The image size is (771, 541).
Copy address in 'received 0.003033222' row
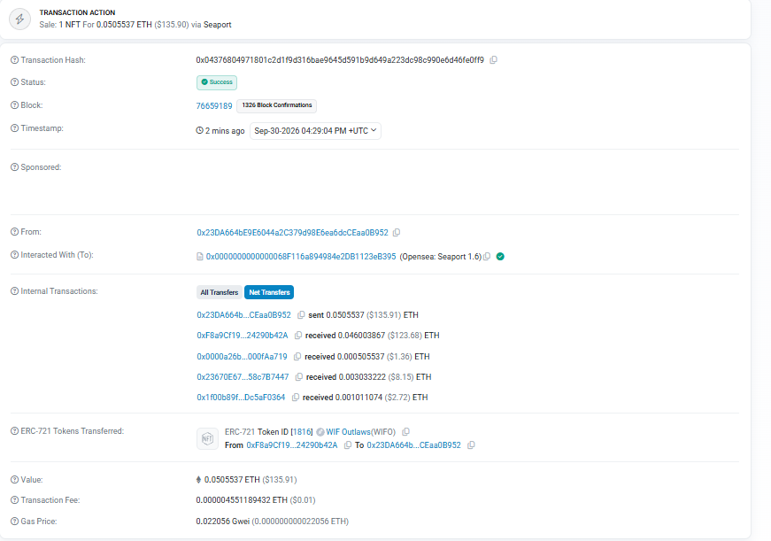[x=298, y=377]
